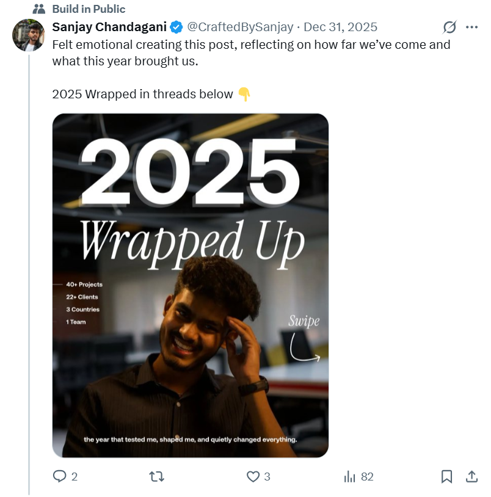Open Grok actions icon on the post
The width and height of the screenshot is (491, 497).
tap(449, 27)
